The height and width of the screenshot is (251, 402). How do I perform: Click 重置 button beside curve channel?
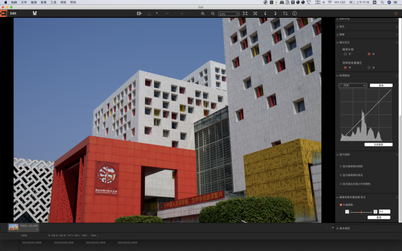click(x=381, y=85)
